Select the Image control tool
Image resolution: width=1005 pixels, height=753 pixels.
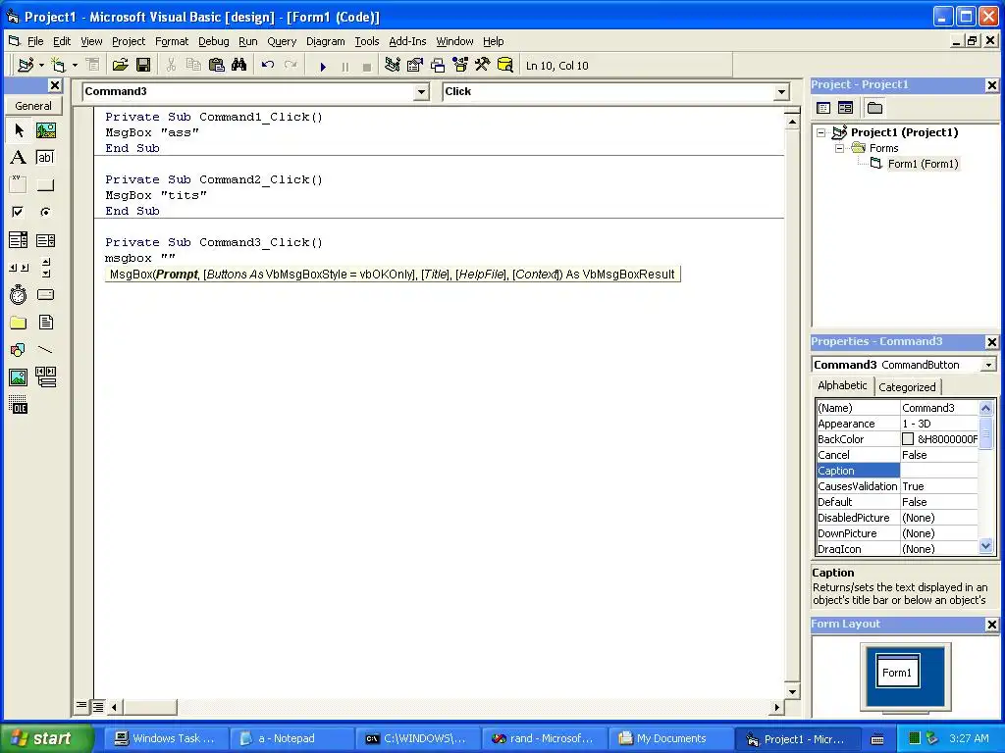(19, 377)
